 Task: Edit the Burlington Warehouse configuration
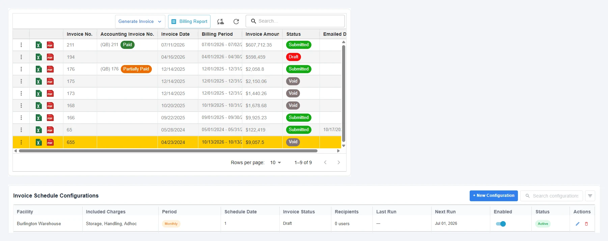(578, 224)
